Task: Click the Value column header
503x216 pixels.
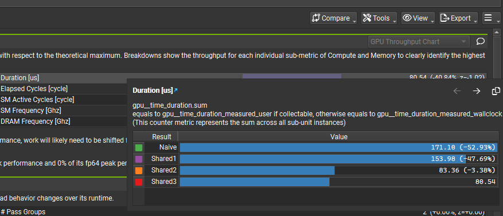Action: point(339,137)
